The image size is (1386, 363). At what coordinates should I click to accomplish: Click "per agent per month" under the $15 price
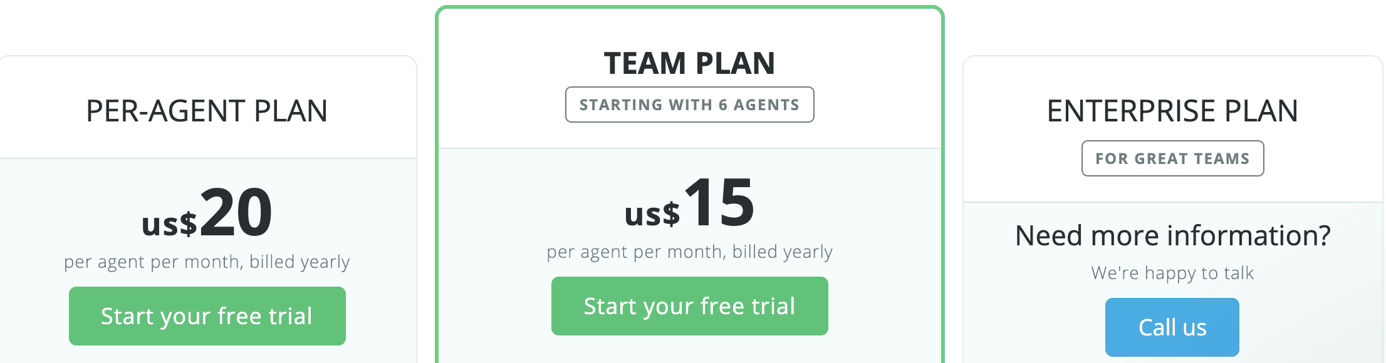click(636, 252)
